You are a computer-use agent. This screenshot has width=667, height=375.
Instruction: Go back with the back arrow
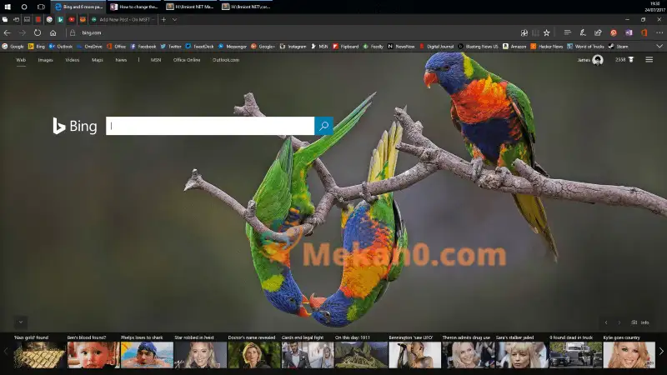click(x=8, y=32)
